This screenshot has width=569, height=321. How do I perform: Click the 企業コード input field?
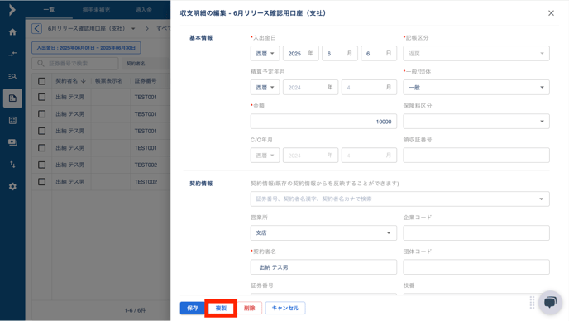tap(476, 232)
